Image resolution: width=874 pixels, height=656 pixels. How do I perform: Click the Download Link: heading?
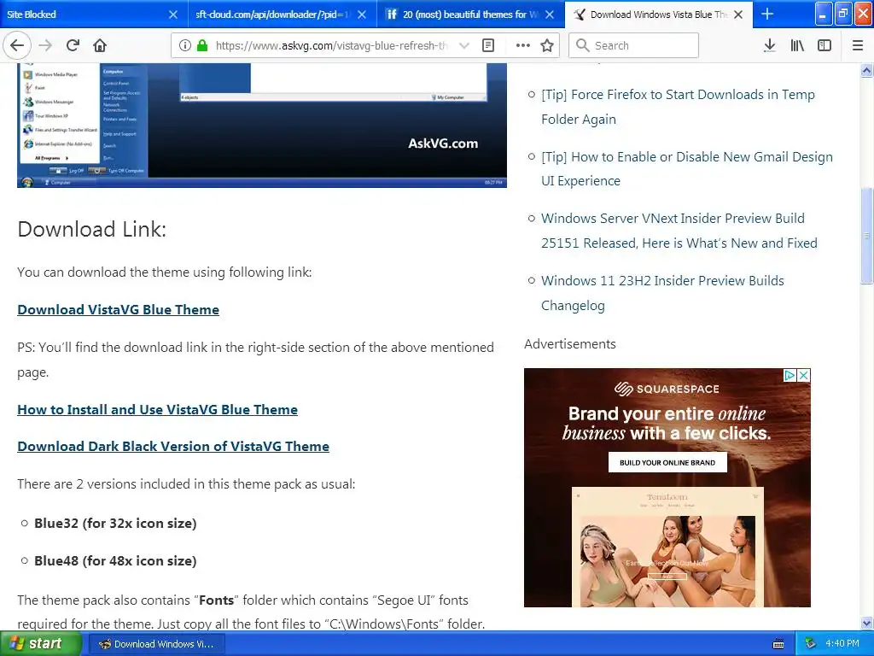click(x=92, y=229)
